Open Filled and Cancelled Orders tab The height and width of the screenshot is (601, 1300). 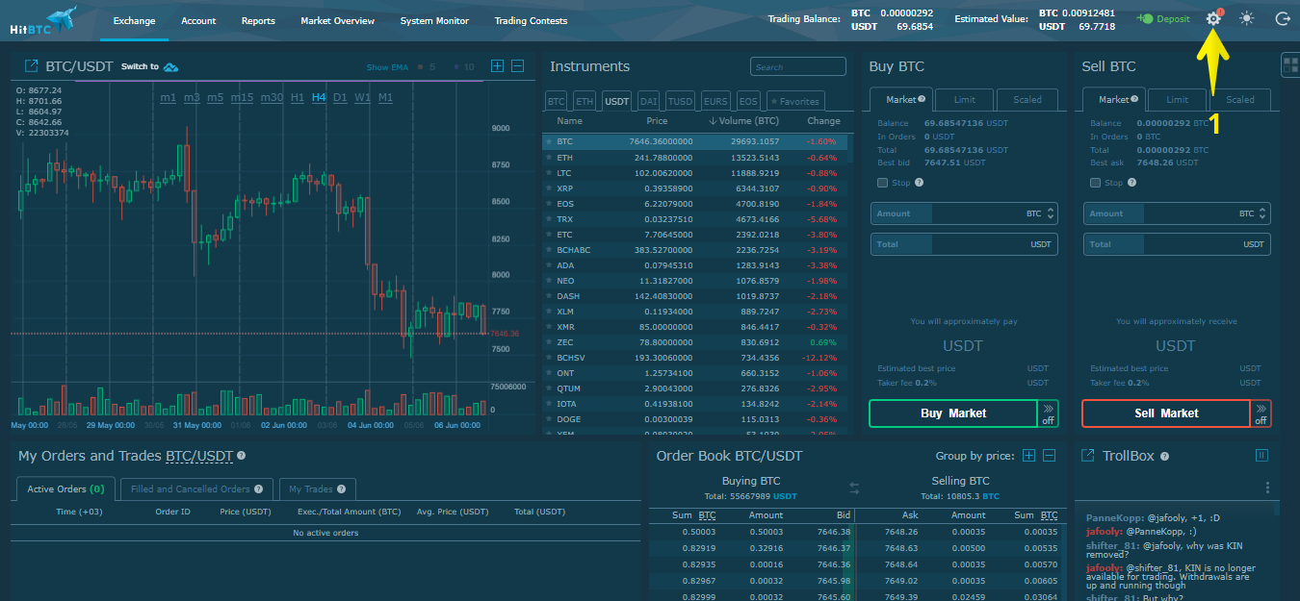click(196, 489)
